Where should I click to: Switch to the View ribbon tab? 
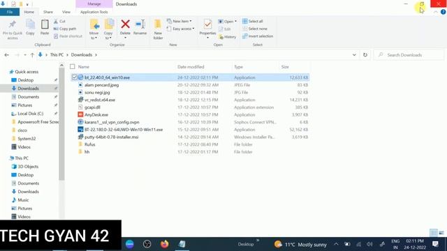[66, 12]
